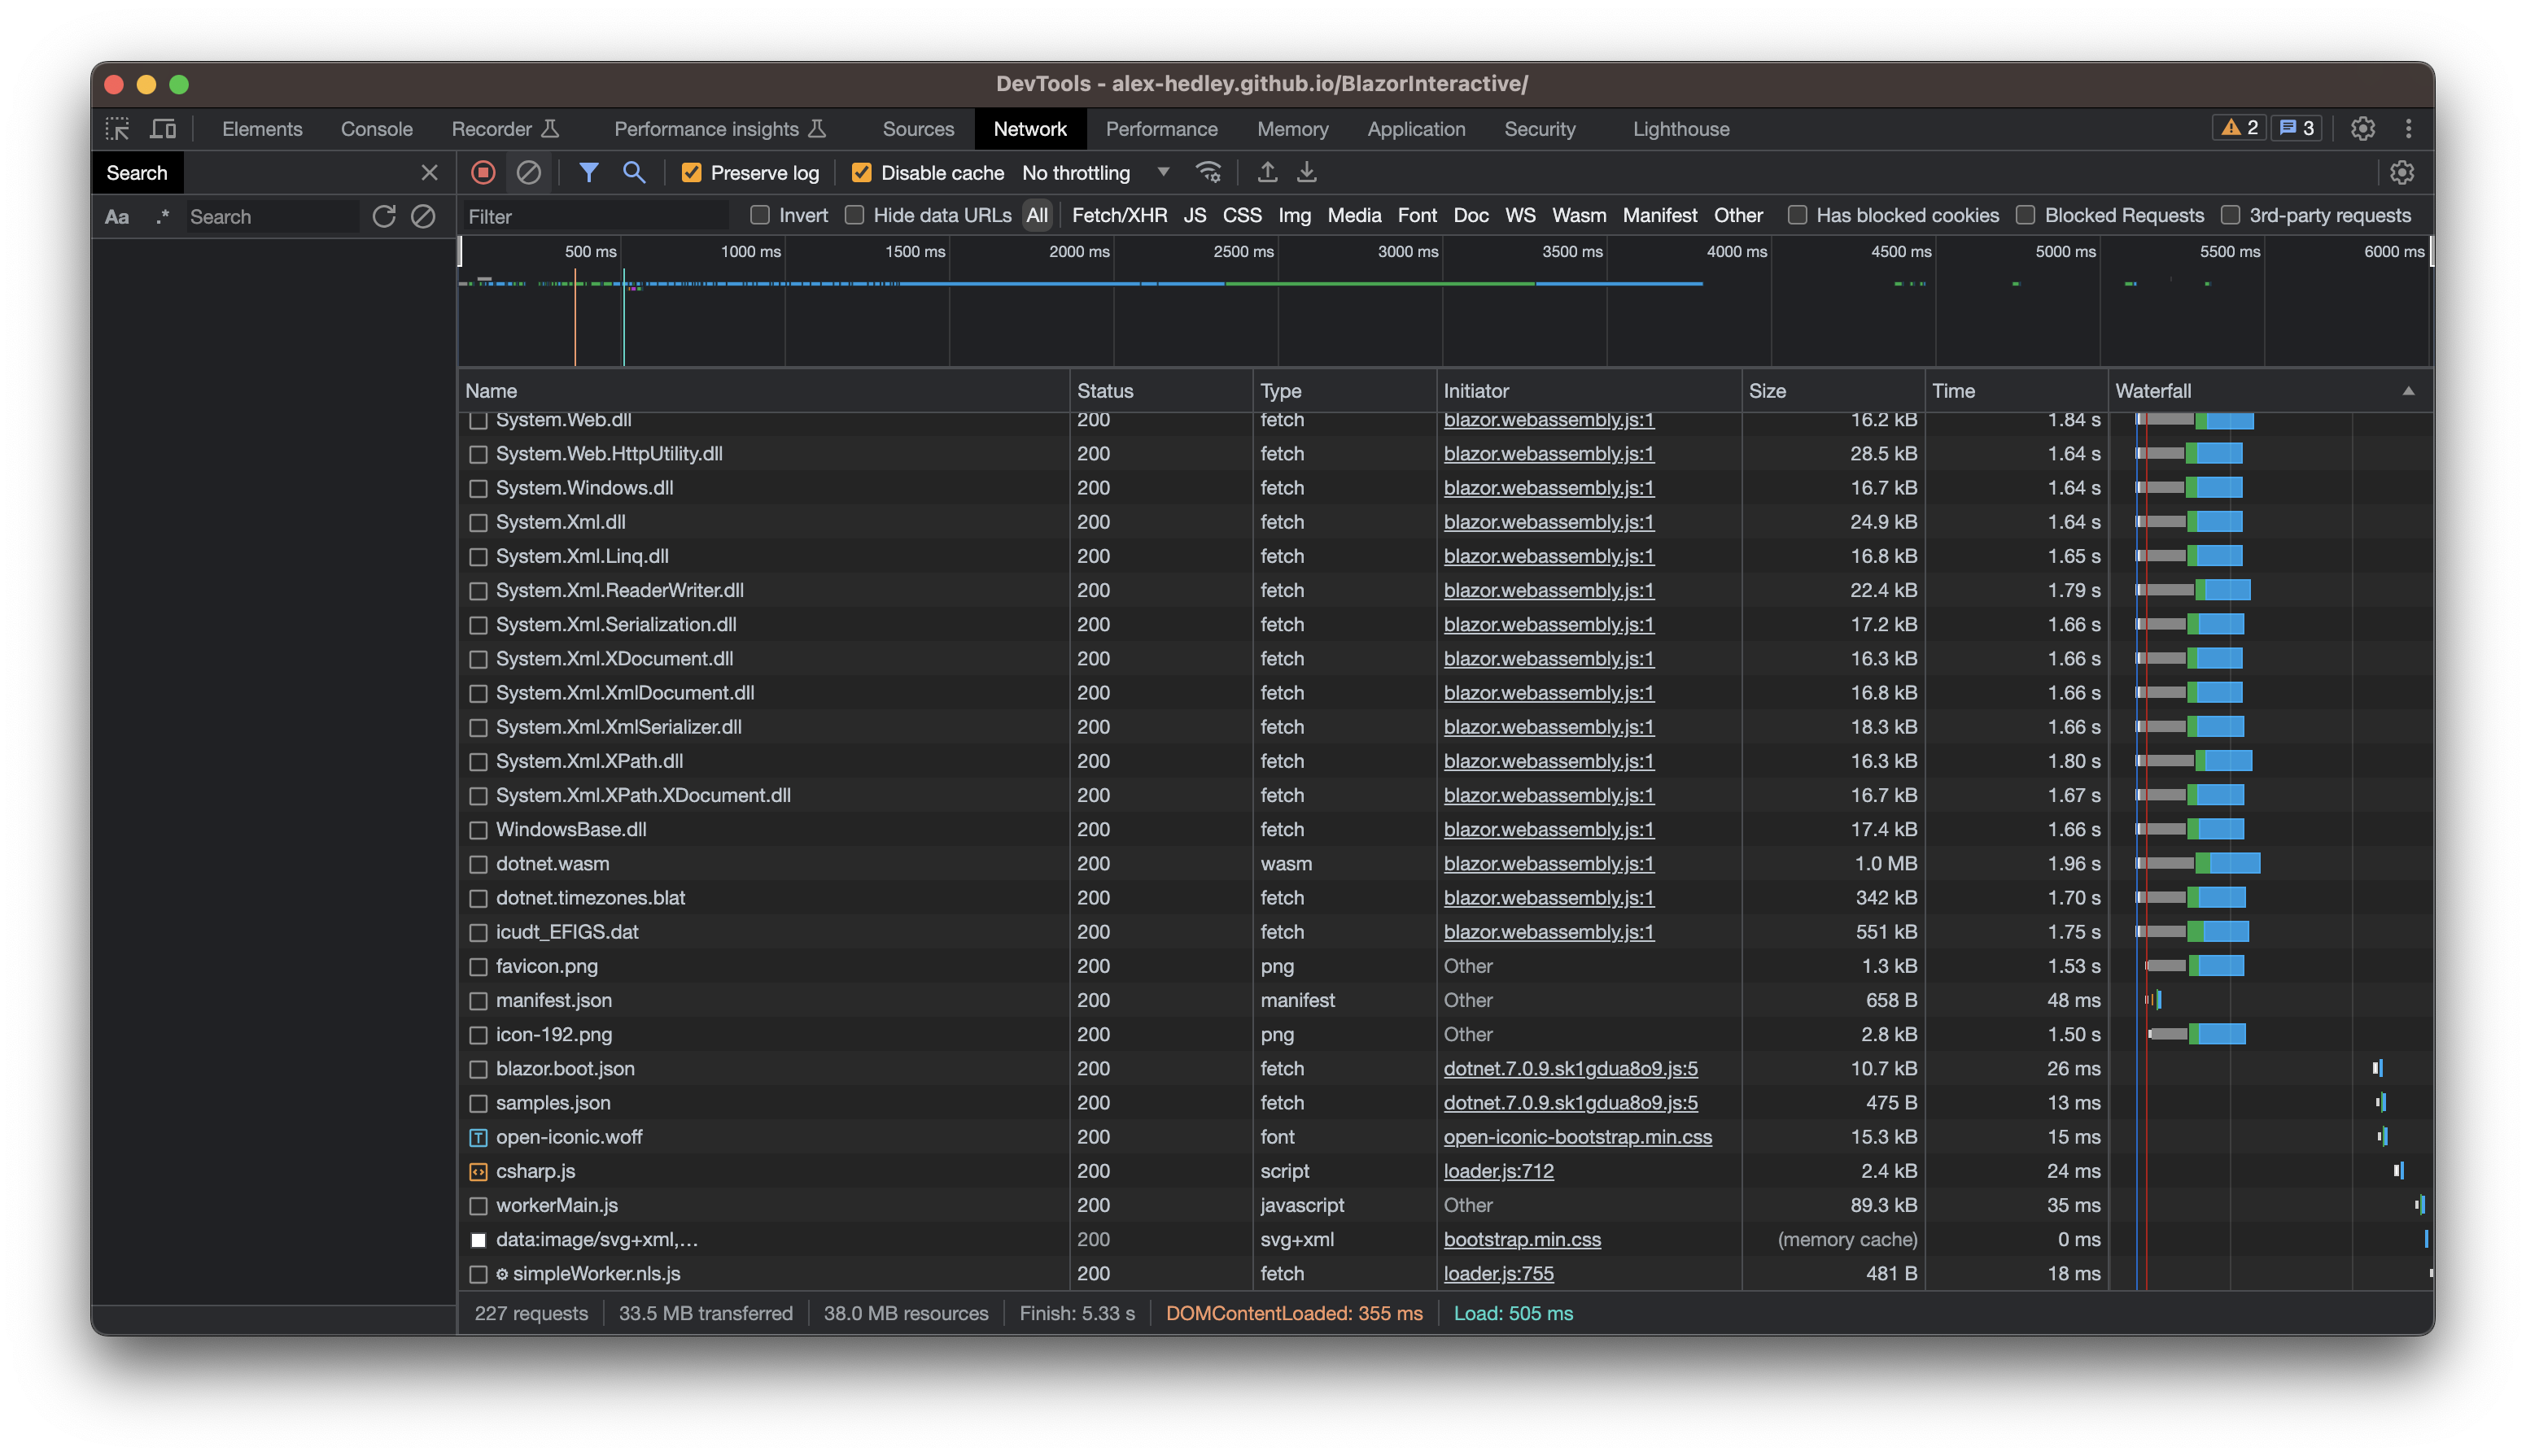Click the export HAR download icon

(x=1306, y=172)
